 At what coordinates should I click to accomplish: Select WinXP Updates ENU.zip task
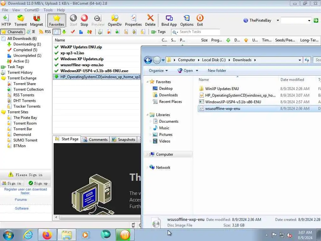[x=81, y=47]
